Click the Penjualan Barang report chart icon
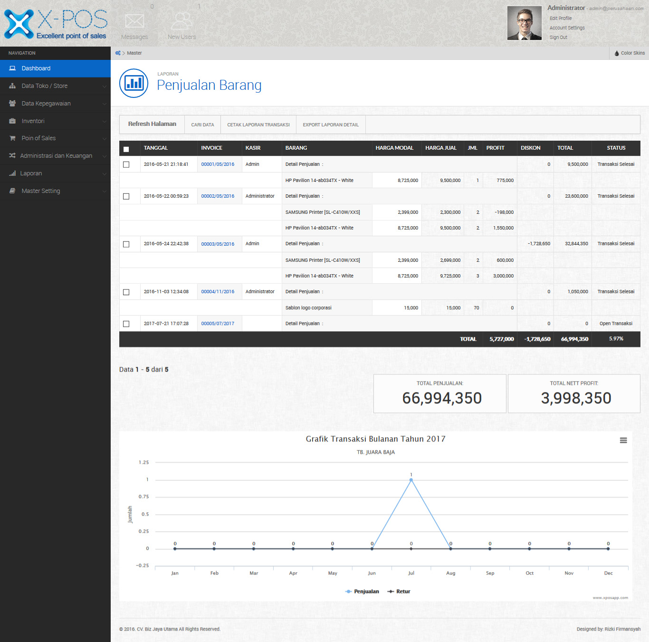This screenshot has width=649, height=642. (134, 83)
